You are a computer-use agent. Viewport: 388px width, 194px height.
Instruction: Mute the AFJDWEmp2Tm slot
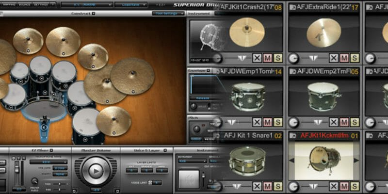tap(344, 122)
